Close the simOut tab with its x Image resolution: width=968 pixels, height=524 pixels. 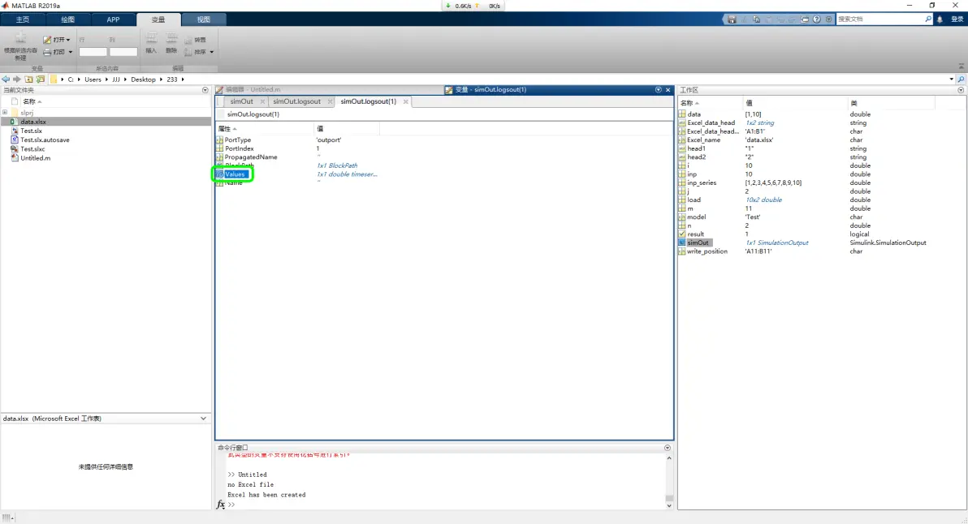[x=262, y=101]
